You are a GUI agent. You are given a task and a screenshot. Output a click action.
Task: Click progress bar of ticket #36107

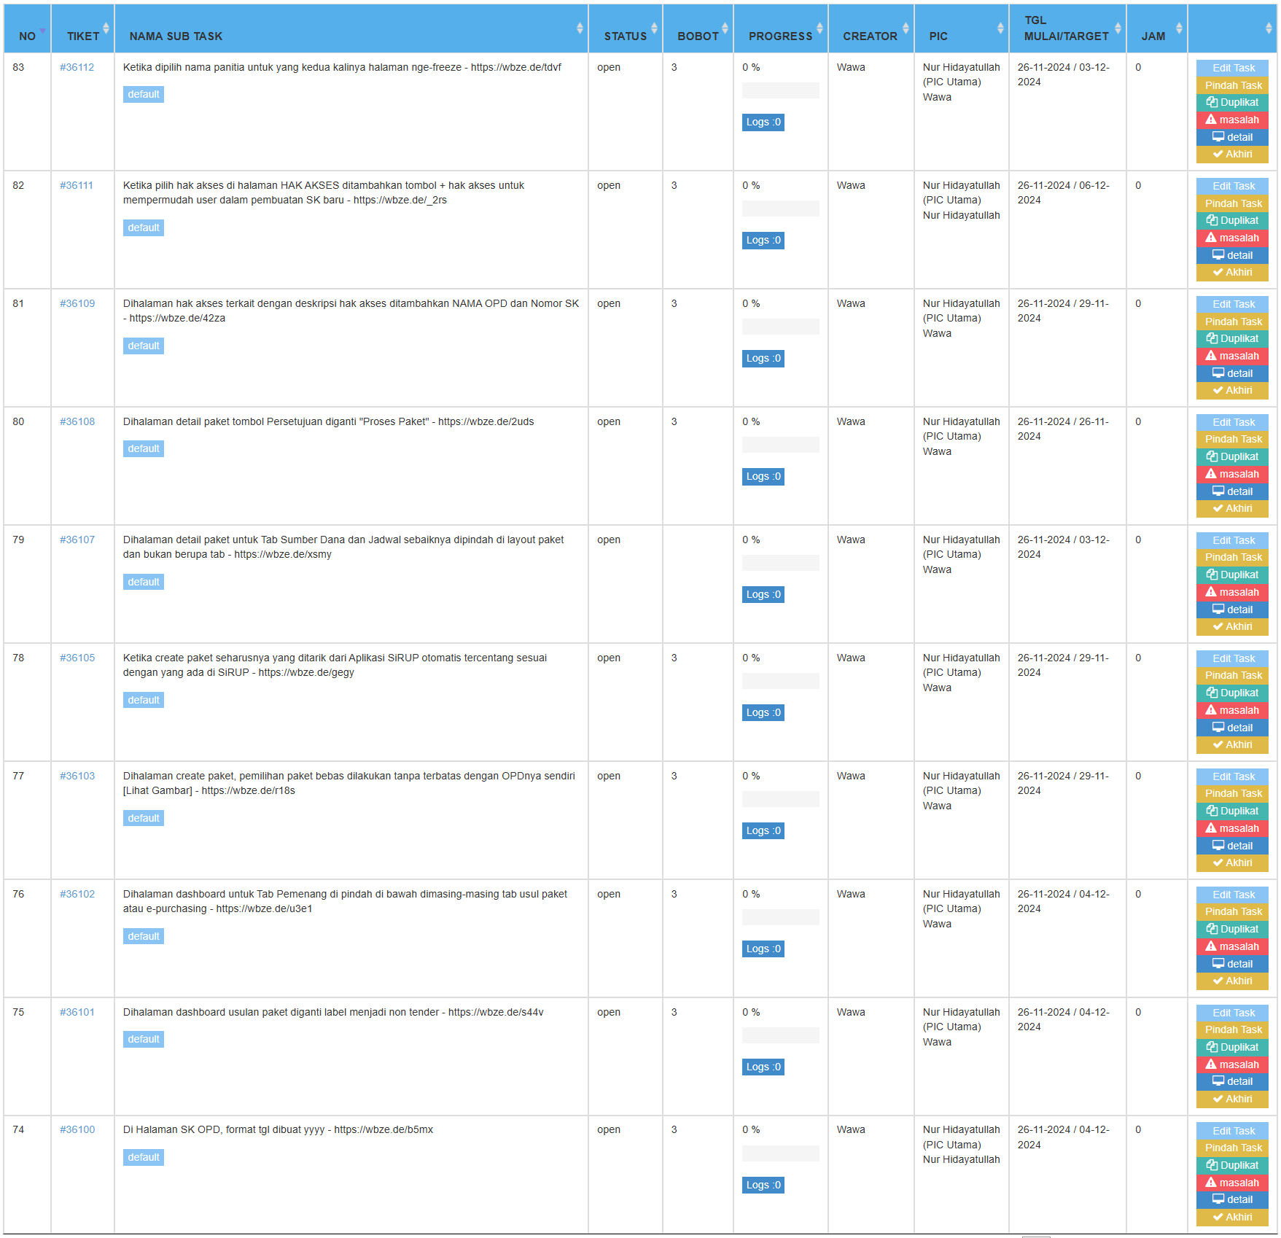click(780, 563)
